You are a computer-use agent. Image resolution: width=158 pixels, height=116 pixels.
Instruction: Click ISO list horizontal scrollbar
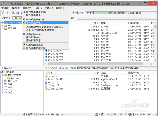click(x=95, y=64)
